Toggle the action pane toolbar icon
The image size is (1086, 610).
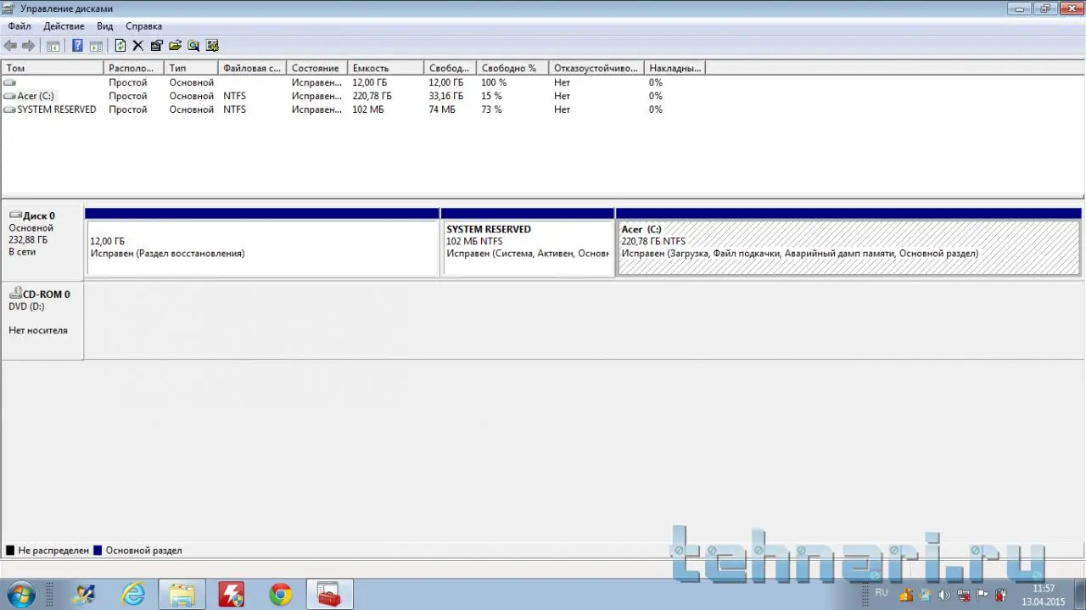click(96, 46)
